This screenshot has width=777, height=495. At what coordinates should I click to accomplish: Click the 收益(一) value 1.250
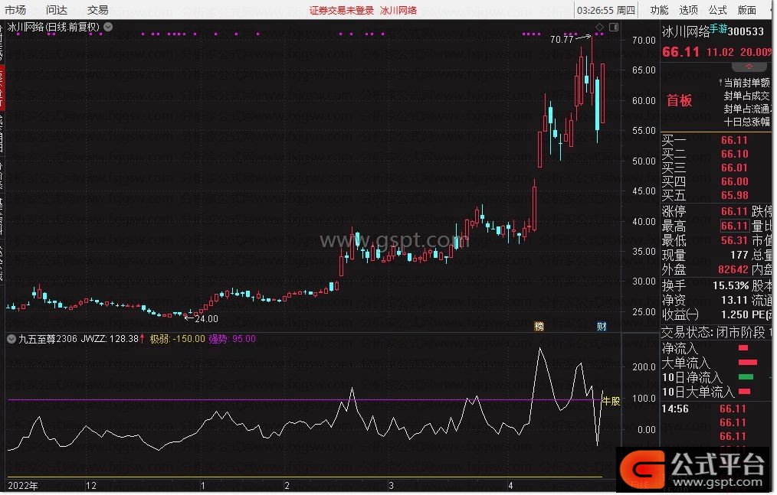[x=734, y=314]
